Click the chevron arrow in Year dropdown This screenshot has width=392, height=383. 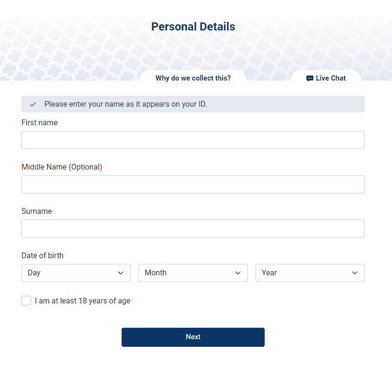pos(355,273)
